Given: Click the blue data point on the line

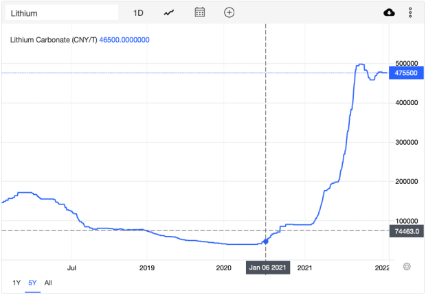Looking at the screenshot, I should 266,241.
